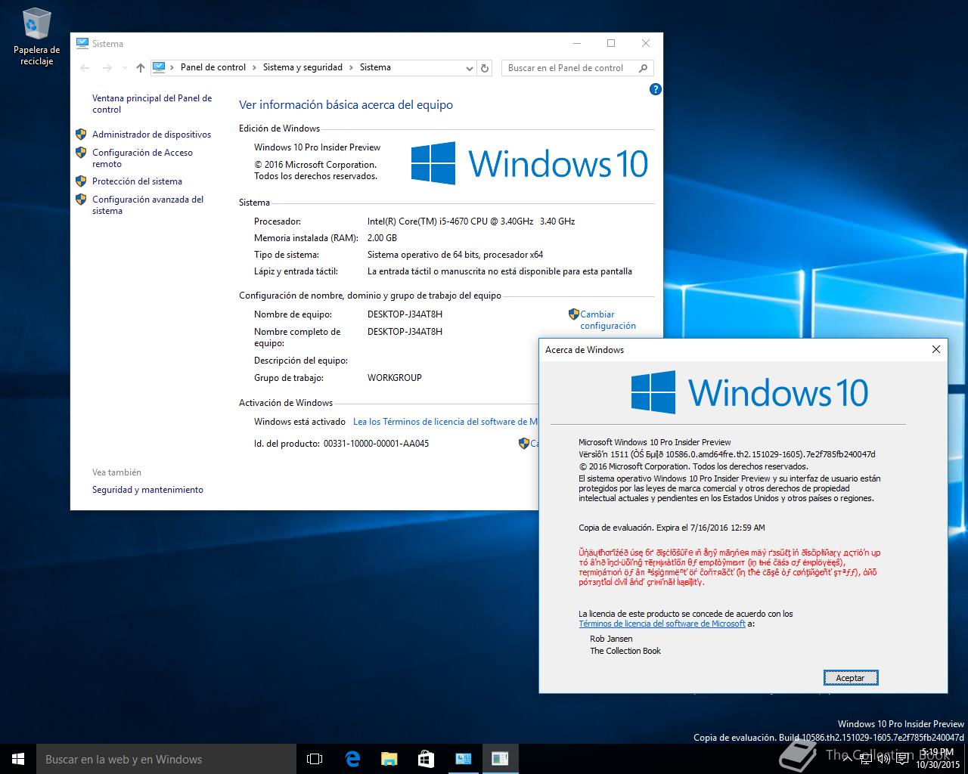Click the Buscar en la web y en Windows box

tap(166, 759)
